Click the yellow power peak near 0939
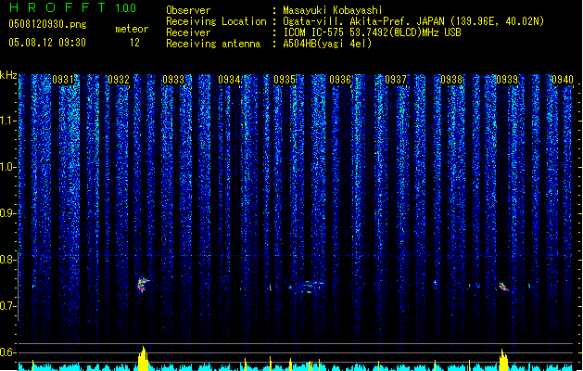This screenshot has height=371, width=583. [503, 360]
